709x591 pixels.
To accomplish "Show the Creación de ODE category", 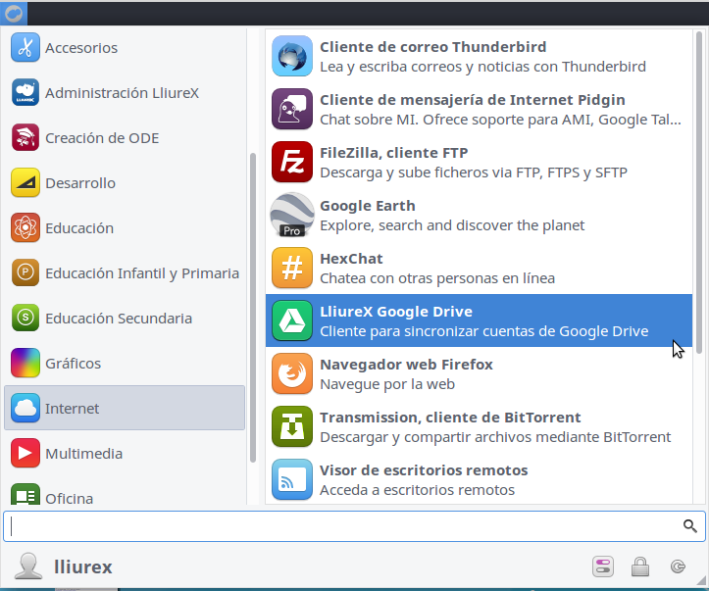I will point(101,138).
